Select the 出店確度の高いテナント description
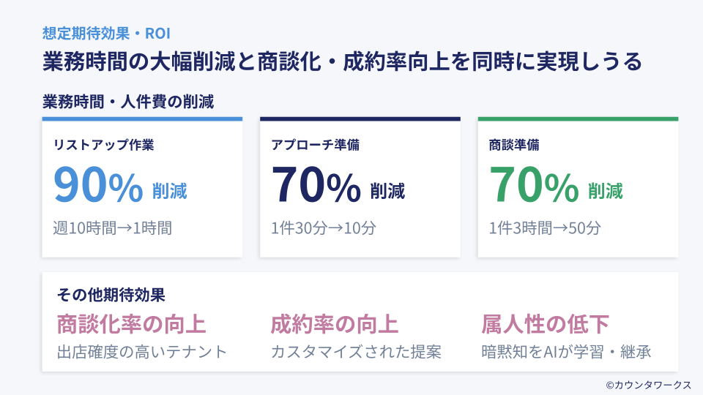703x395 pixels. [142, 352]
